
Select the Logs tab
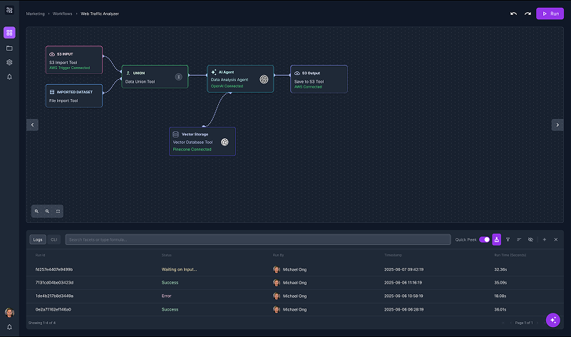pyautogui.click(x=38, y=239)
